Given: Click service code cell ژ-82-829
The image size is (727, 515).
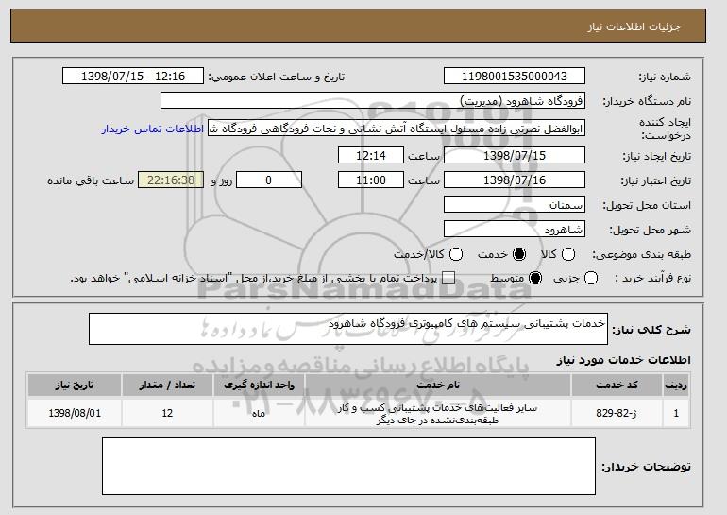Looking at the screenshot, I should tap(617, 413).
